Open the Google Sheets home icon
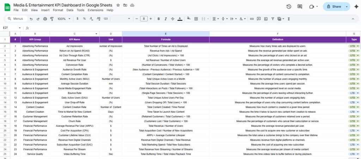Image resolution: width=361 pixels, height=159 pixels. coord(7,7)
